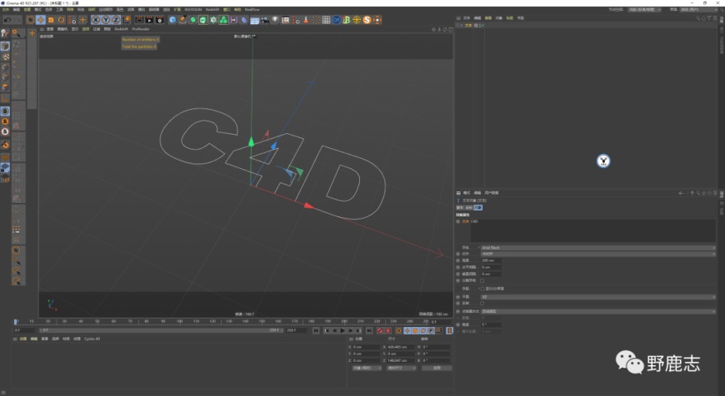Open the alignment dropdown under font
Viewport: 725px width, 396px height.
(597, 254)
